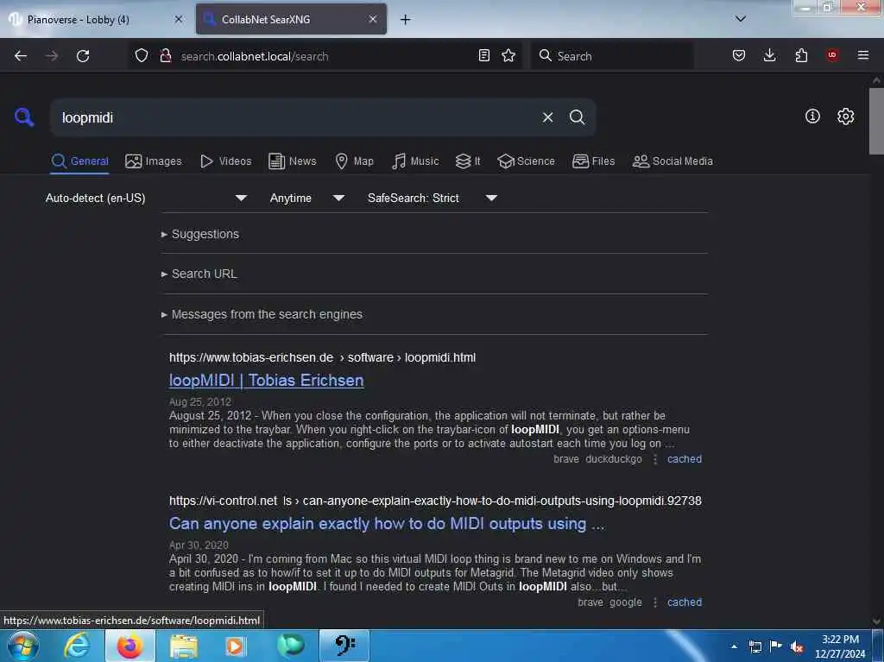Open Firefox hamburger menu
The width and height of the screenshot is (884, 662).
[x=863, y=55]
